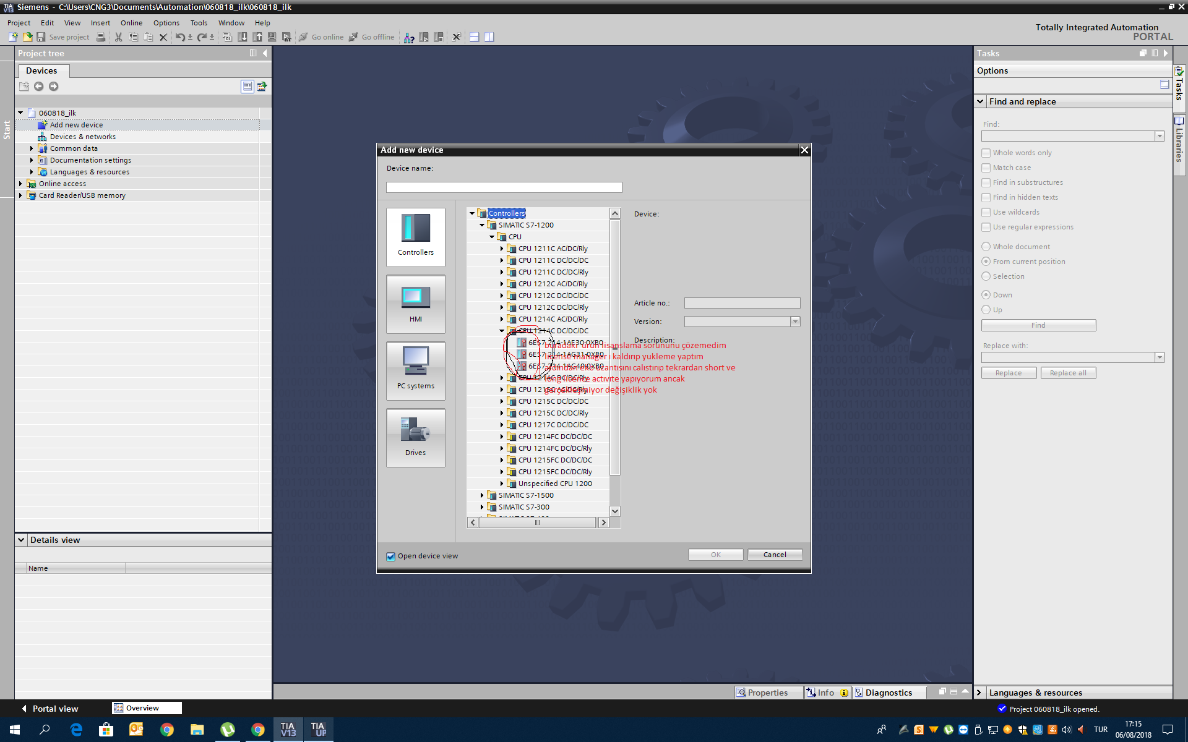Click the Print toolbar icon
Screen dimensions: 1188x742
click(101, 37)
